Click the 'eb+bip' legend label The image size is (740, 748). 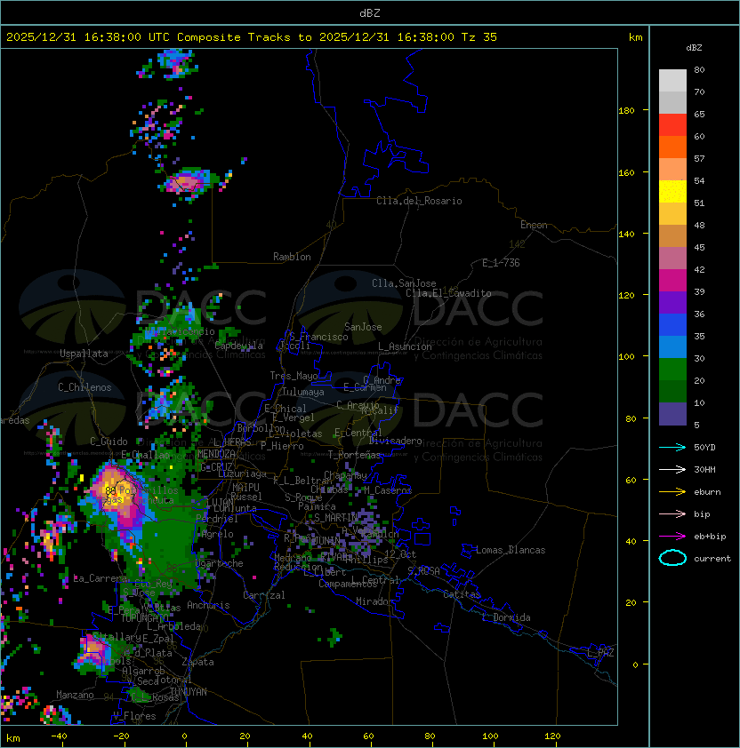point(710,537)
